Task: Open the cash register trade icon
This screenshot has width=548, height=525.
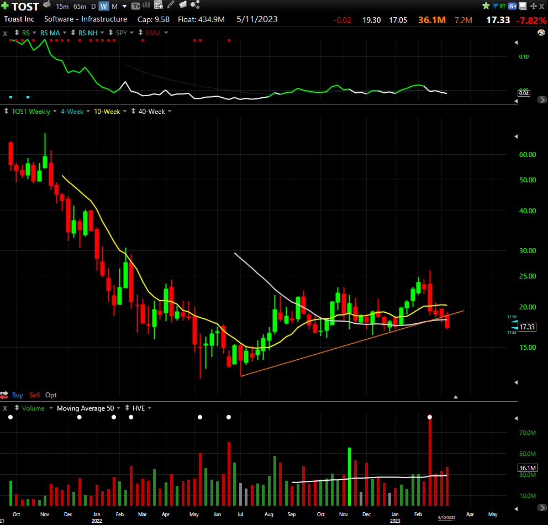Action: 47,5
